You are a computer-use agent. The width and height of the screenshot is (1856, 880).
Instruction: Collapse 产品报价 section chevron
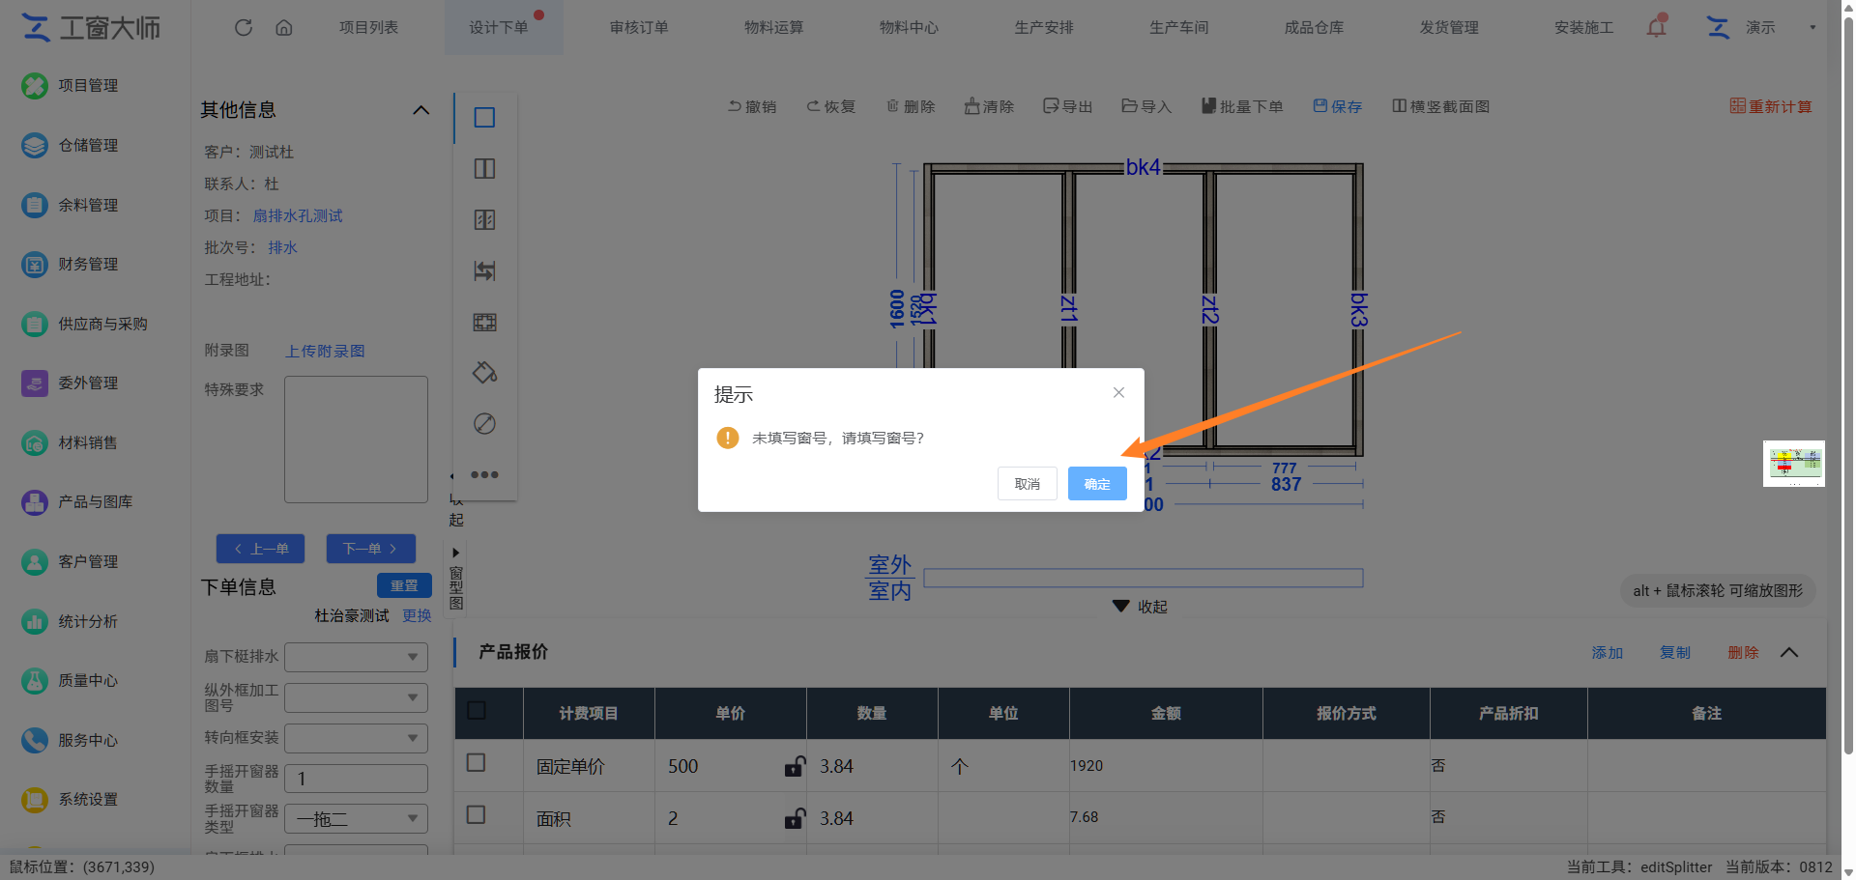[1789, 653]
